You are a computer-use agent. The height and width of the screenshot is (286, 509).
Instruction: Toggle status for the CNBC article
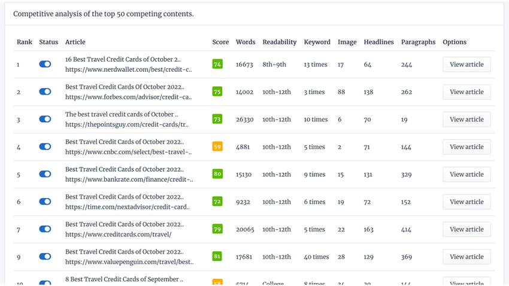45,147
